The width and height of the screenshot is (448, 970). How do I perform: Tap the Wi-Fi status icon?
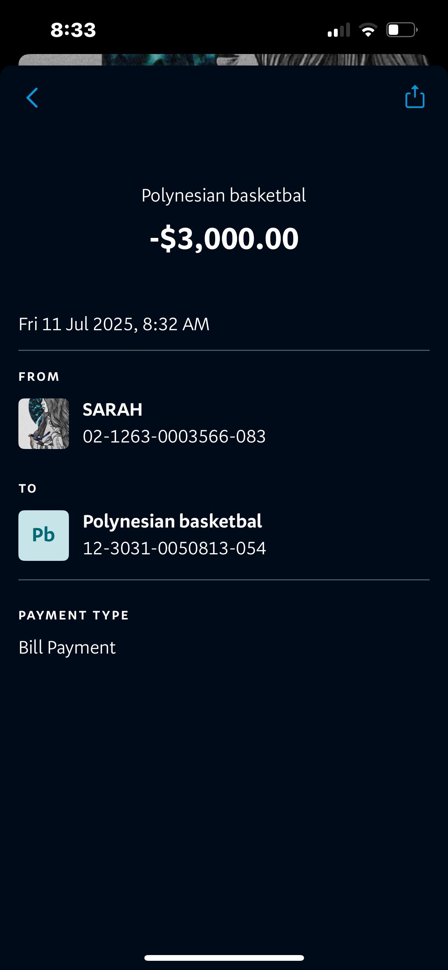[x=368, y=30]
